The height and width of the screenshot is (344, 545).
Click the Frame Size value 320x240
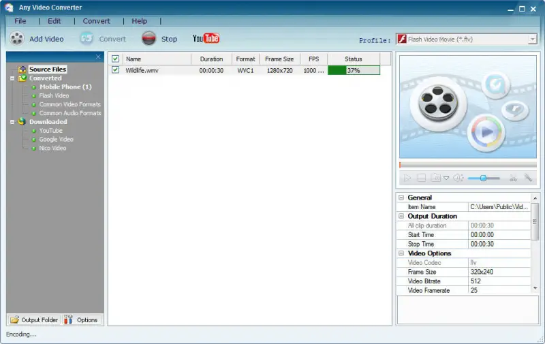coord(499,272)
